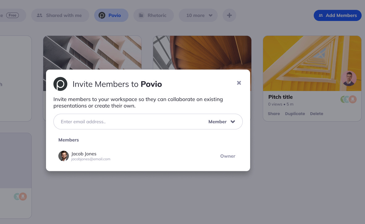Click Duplicate on Pitch title card
Screen dimensions: 365x224
pyautogui.click(x=295, y=114)
